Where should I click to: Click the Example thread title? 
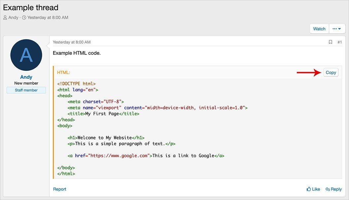31,7
